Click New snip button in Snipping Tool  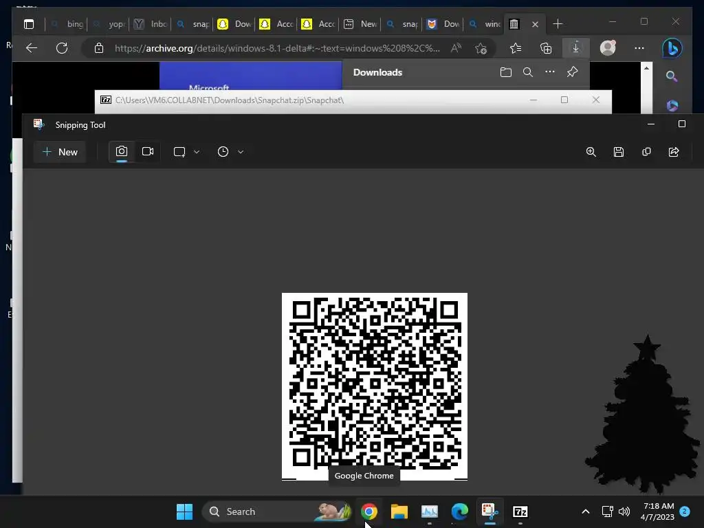click(60, 152)
